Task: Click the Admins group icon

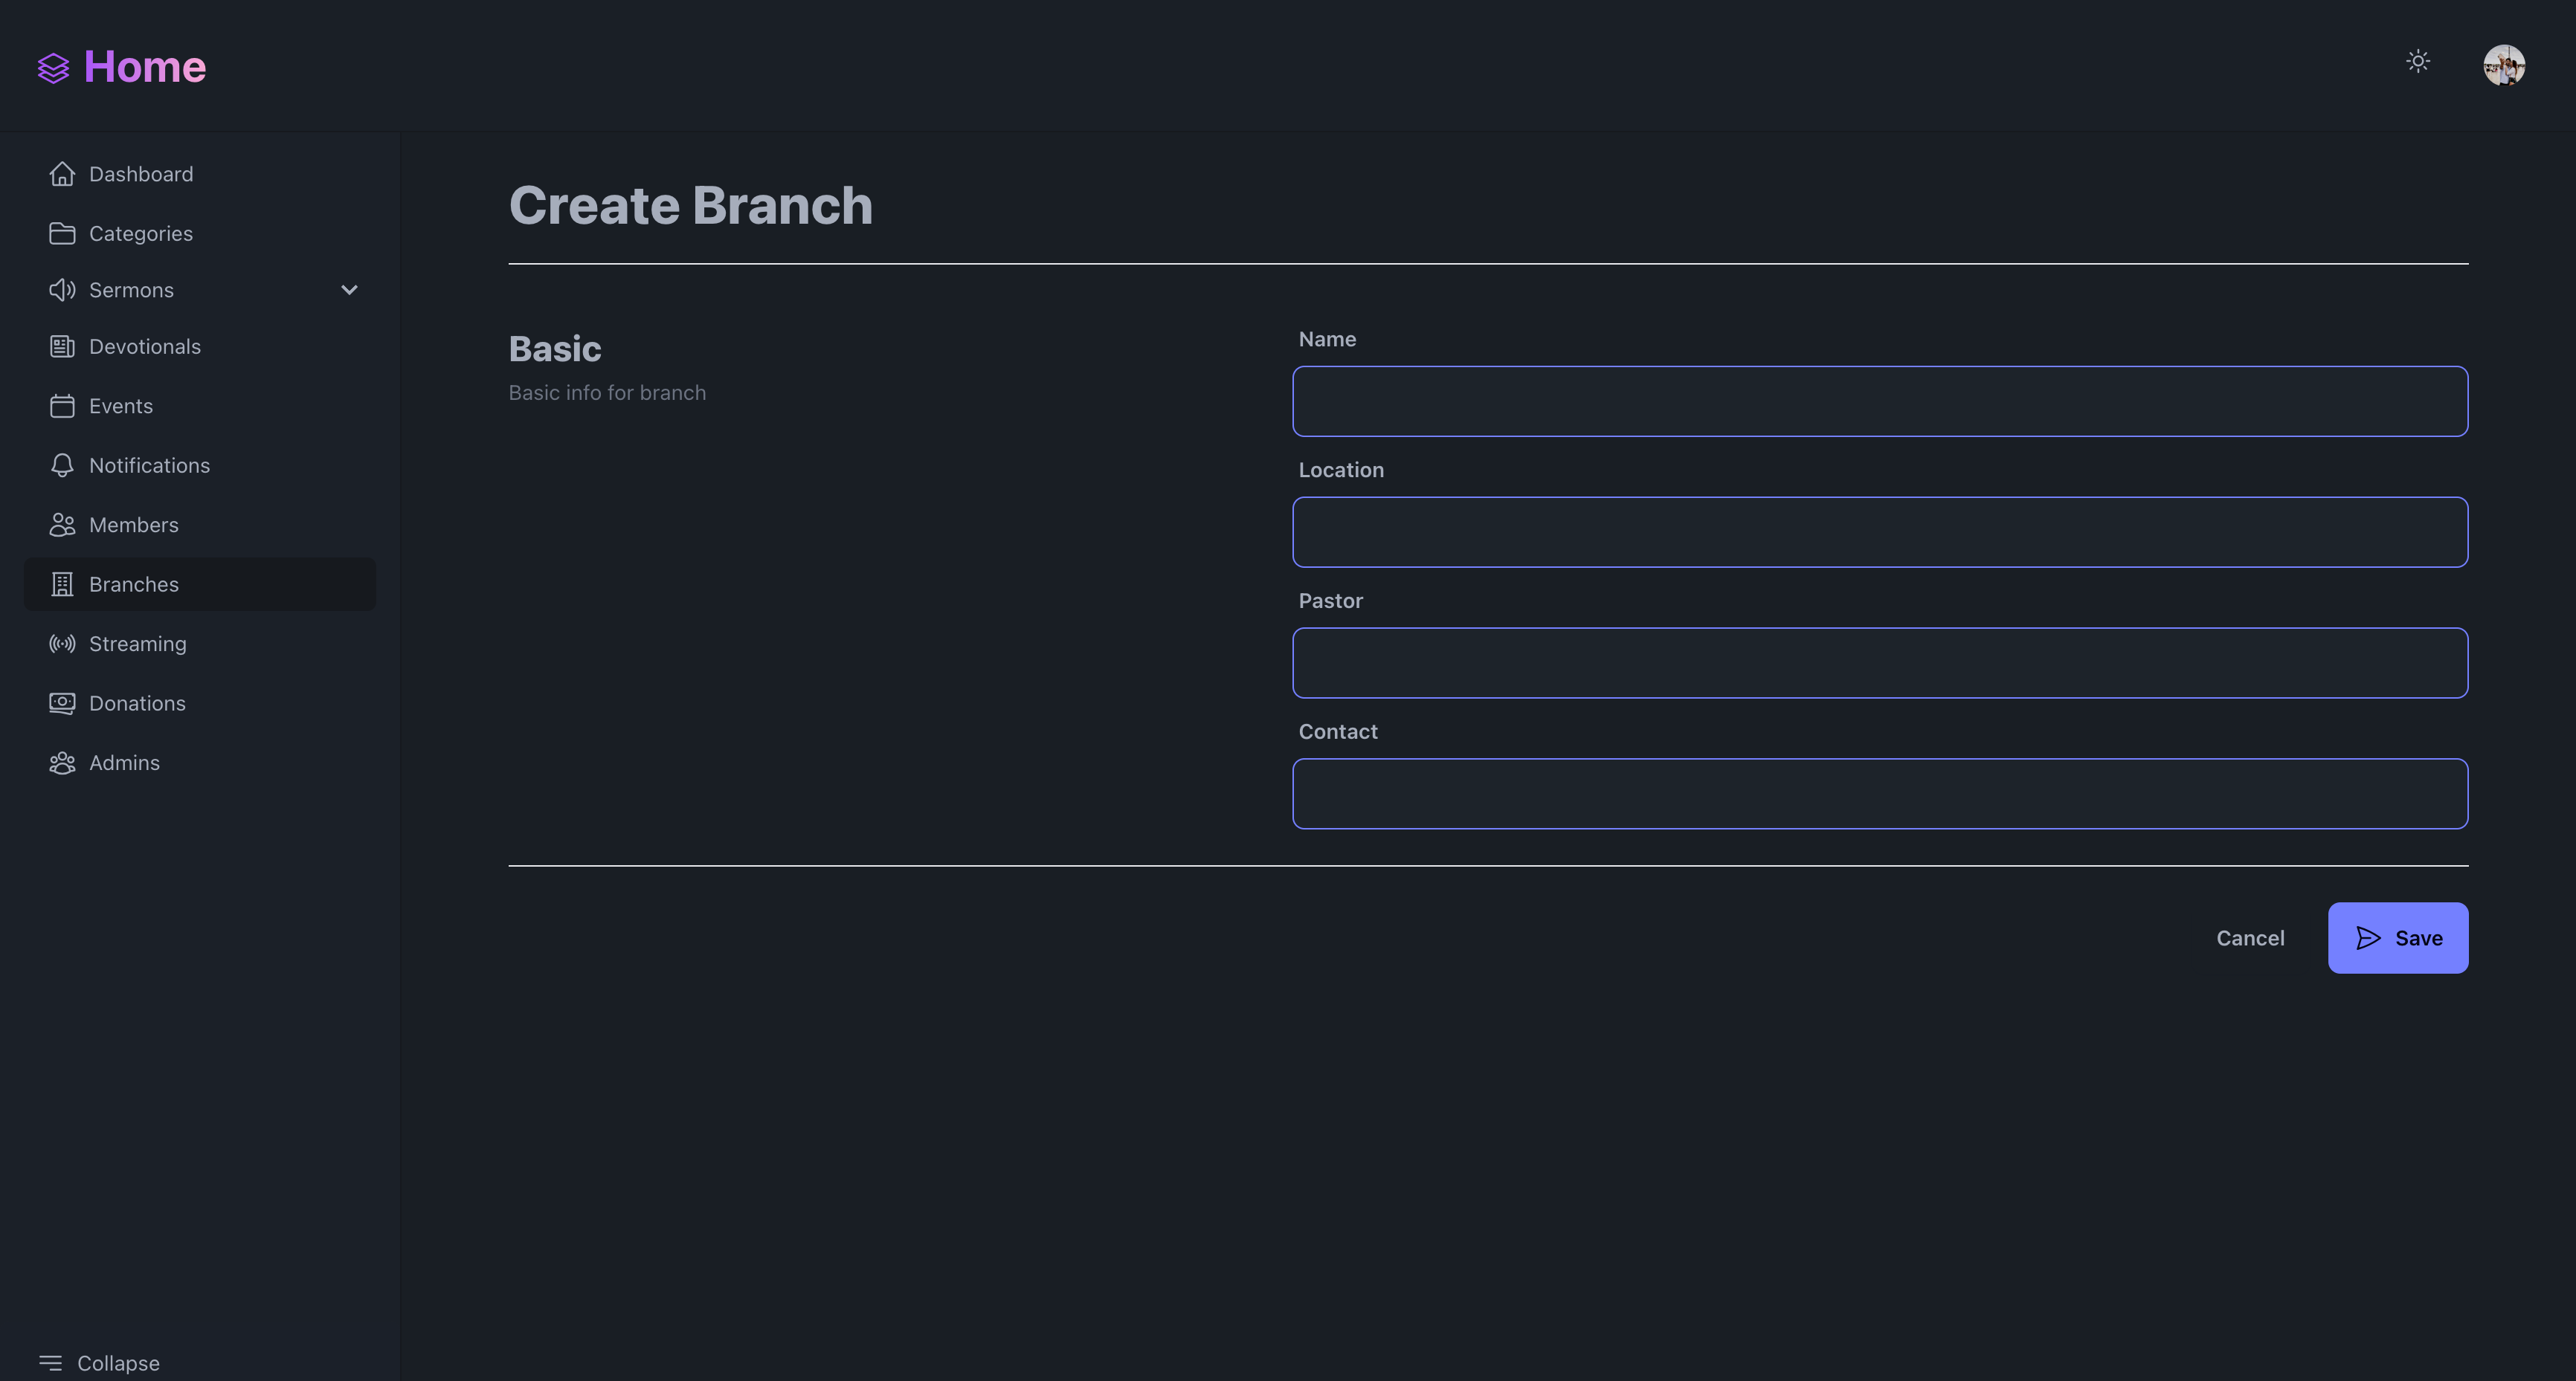Action: click(x=62, y=763)
